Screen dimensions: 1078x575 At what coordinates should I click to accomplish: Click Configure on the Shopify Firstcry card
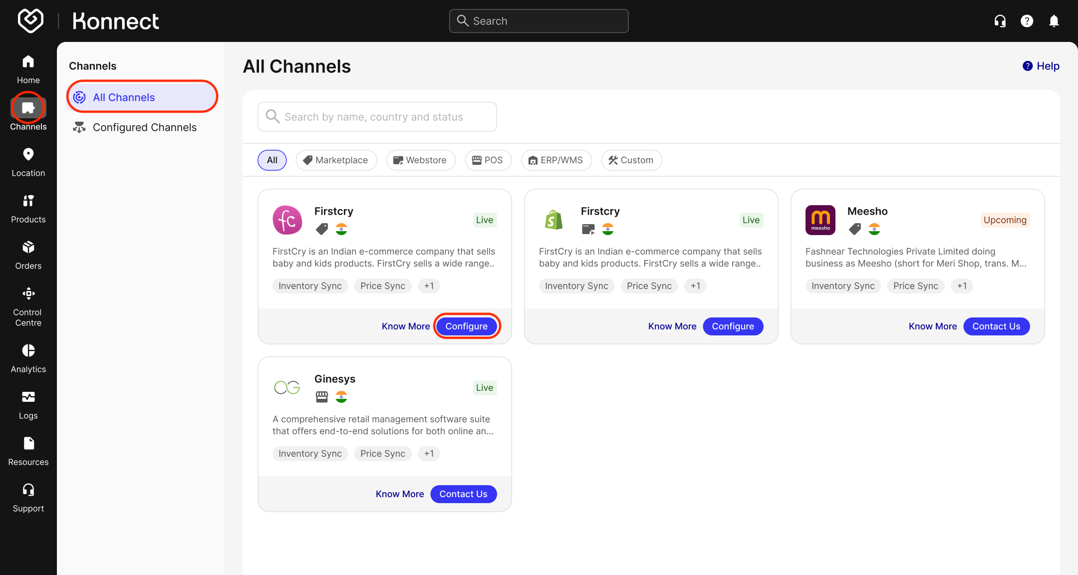coord(733,326)
